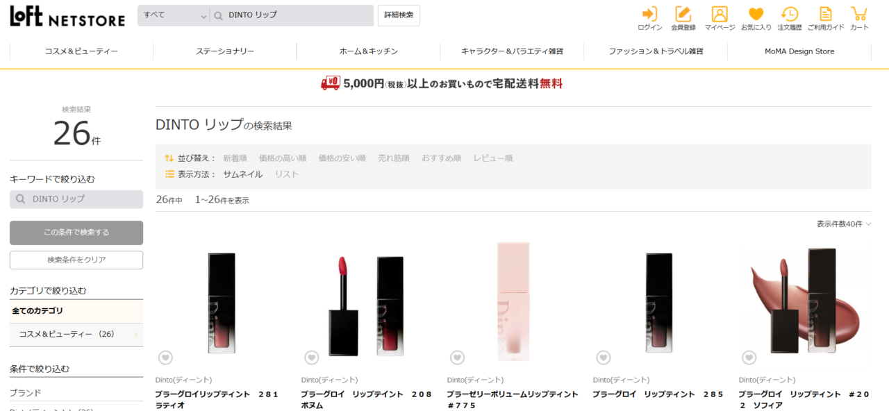Click the 5,000円 free shipping banner
The width and height of the screenshot is (889, 411).
[442, 83]
